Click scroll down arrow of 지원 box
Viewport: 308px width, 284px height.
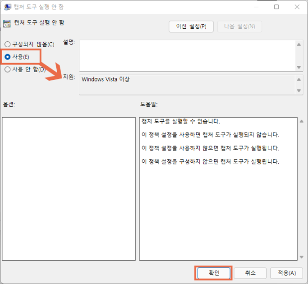click(x=299, y=90)
